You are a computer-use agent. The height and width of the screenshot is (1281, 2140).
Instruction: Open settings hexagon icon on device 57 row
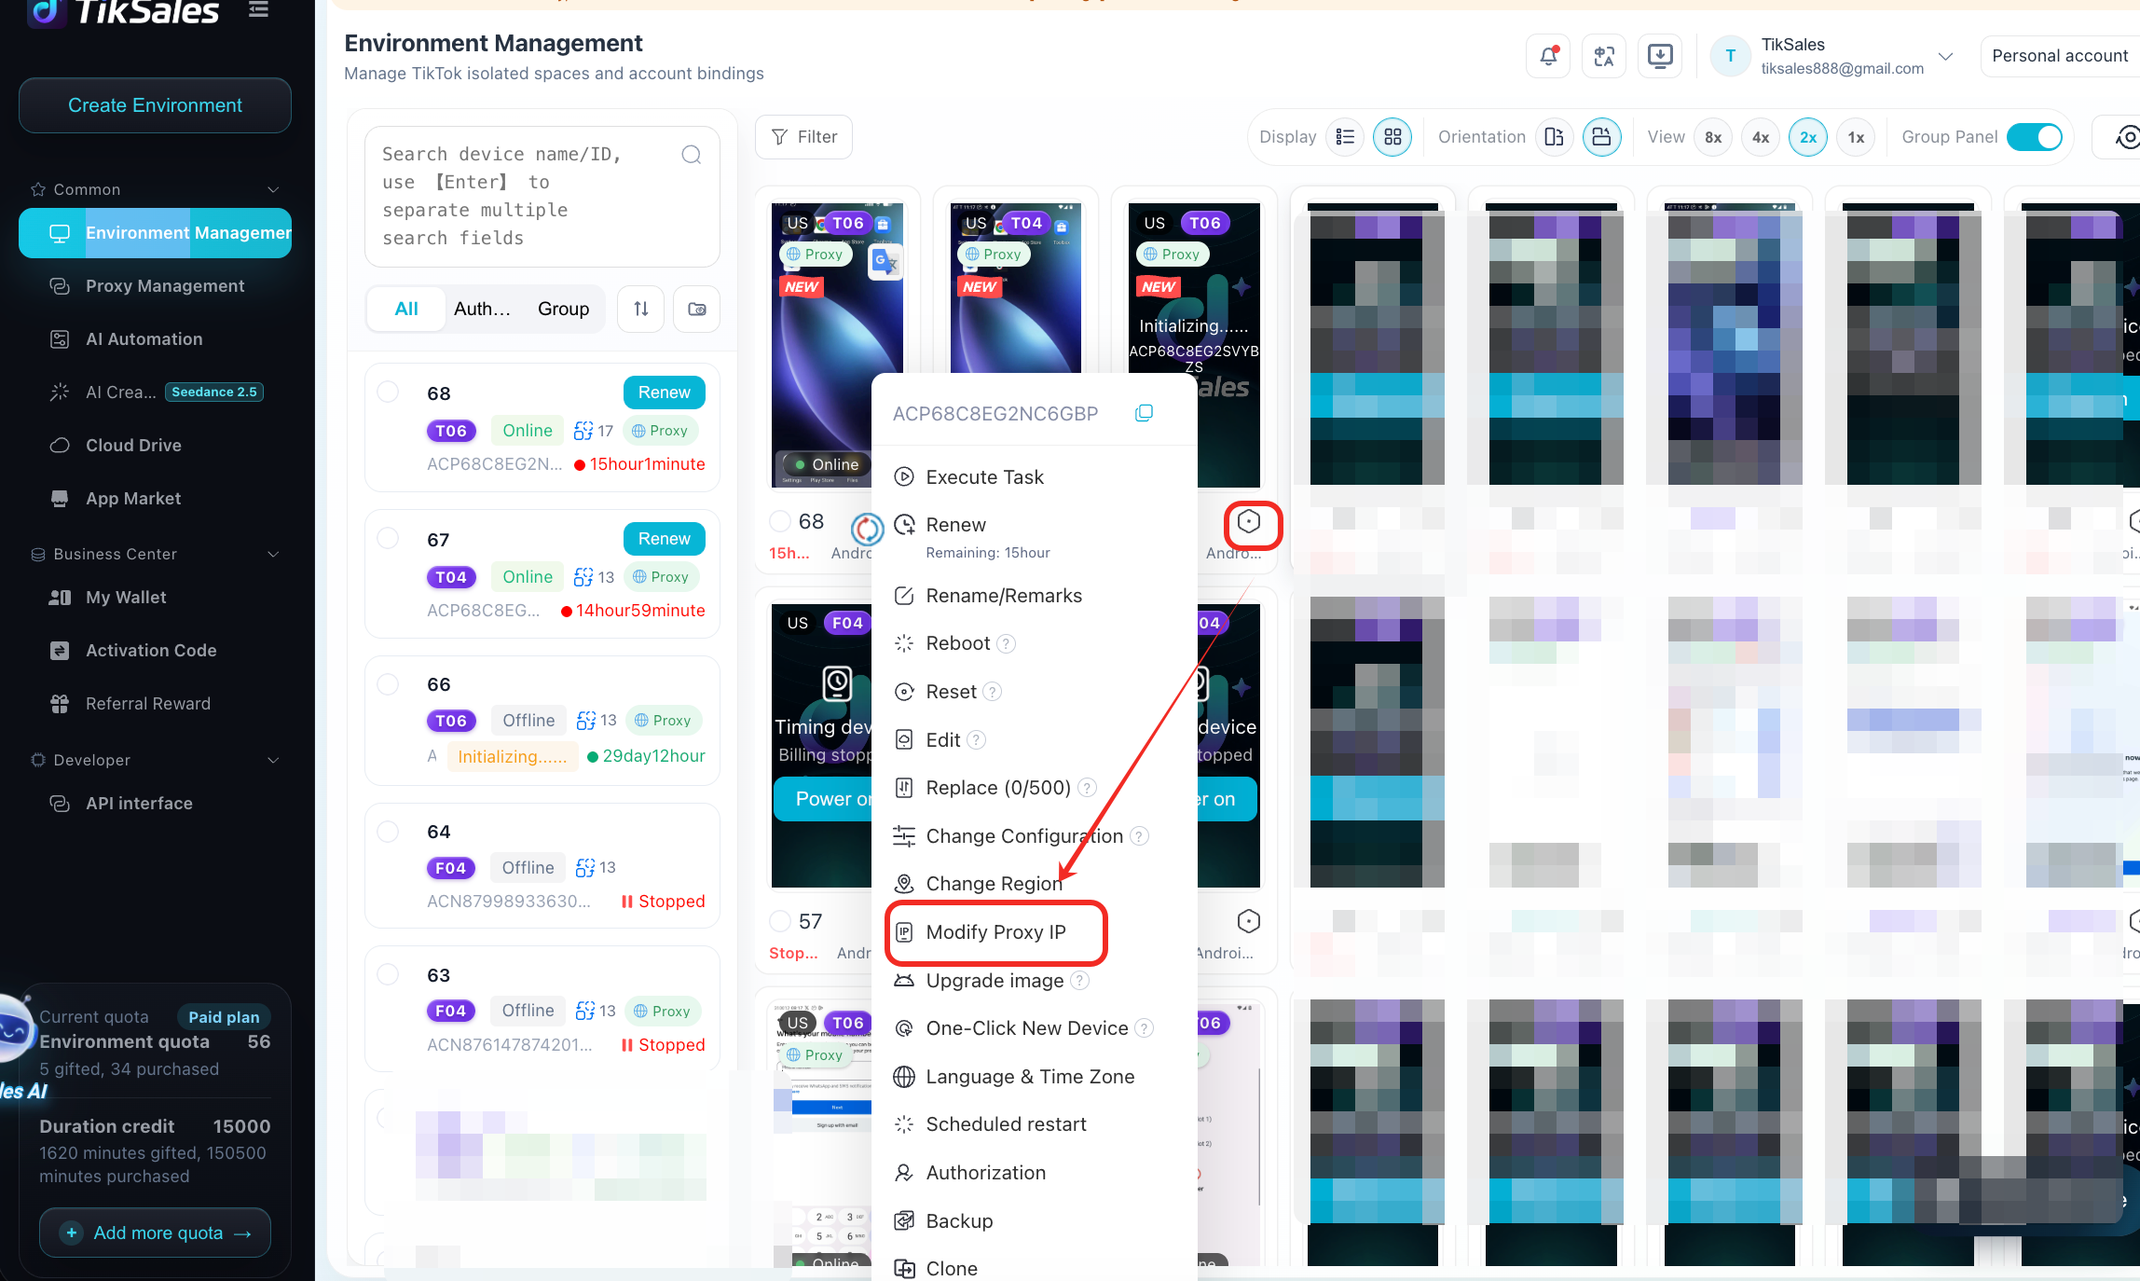pos(1248,921)
